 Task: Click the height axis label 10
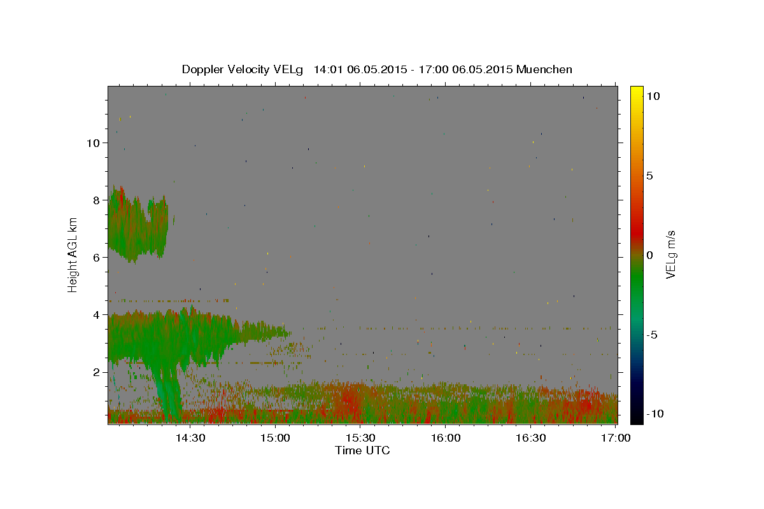point(94,143)
